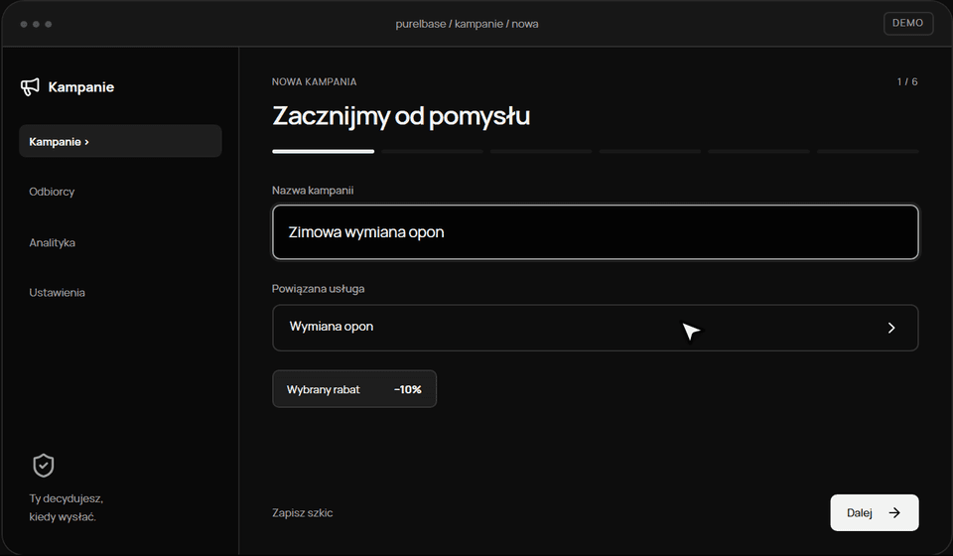
Task: Click the Nazwa kampanii input field
Action: pos(595,232)
